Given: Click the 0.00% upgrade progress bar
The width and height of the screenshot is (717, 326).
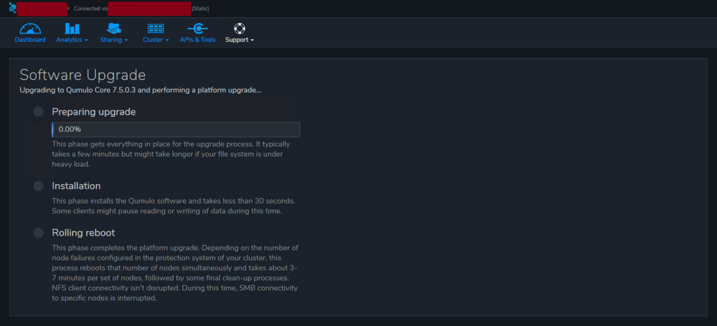Looking at the screenshot, I should point(176,129).
